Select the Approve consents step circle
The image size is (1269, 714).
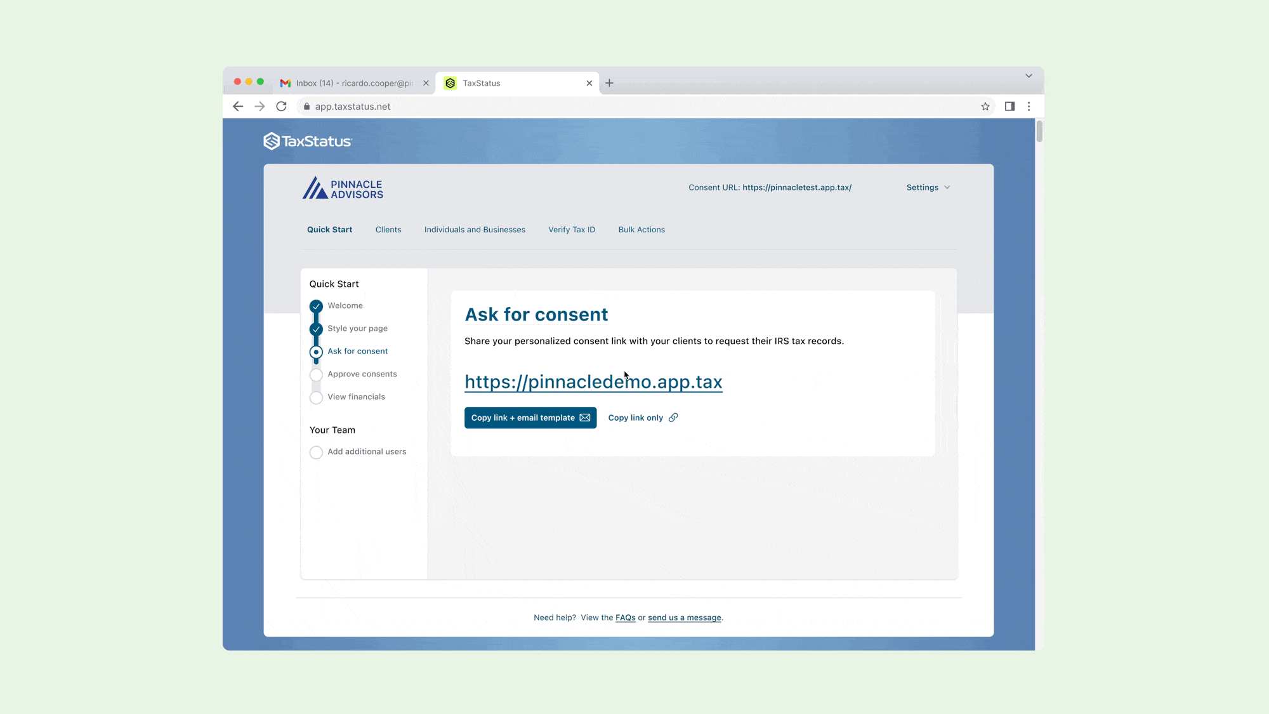click(316, 374)
